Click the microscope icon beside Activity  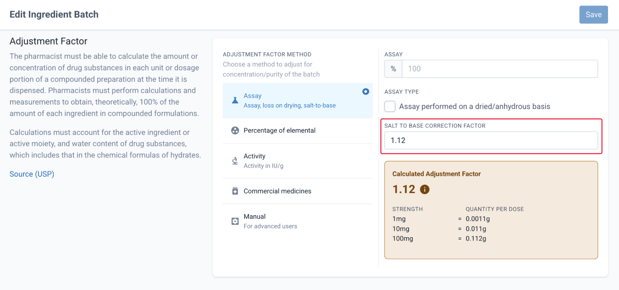click(235, 161)
